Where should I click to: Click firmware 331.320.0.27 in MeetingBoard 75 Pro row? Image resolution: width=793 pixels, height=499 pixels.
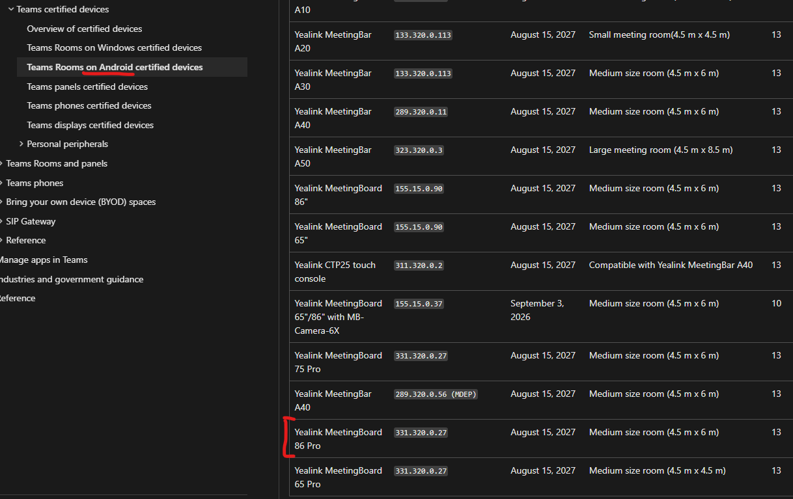[421, 356]
